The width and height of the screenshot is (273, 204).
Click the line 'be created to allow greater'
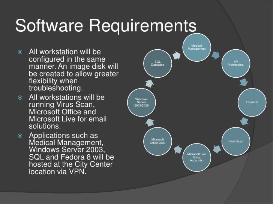point(73,74)
